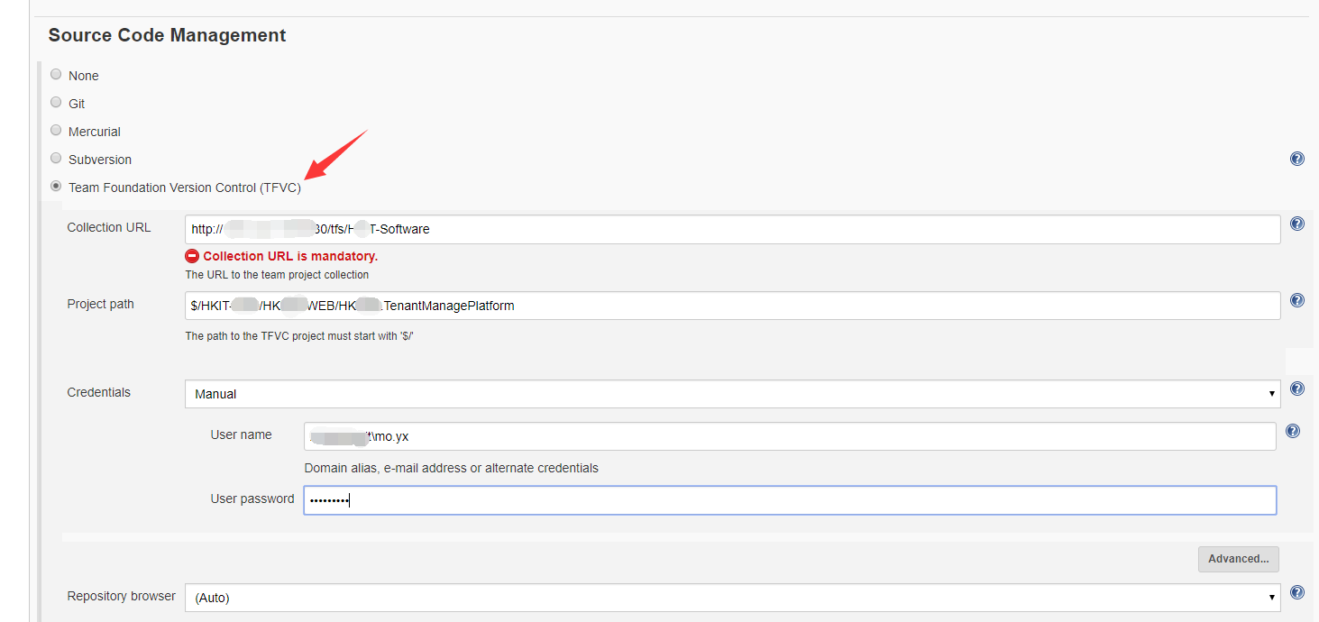Click the red error icon beside mandatory message
The width and height of the screenshot is (1319, 622).
click(192, 256)
